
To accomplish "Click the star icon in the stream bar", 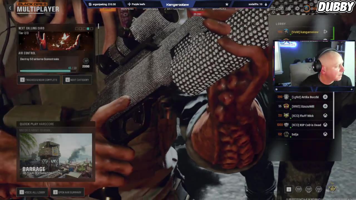I will (227, 4).
